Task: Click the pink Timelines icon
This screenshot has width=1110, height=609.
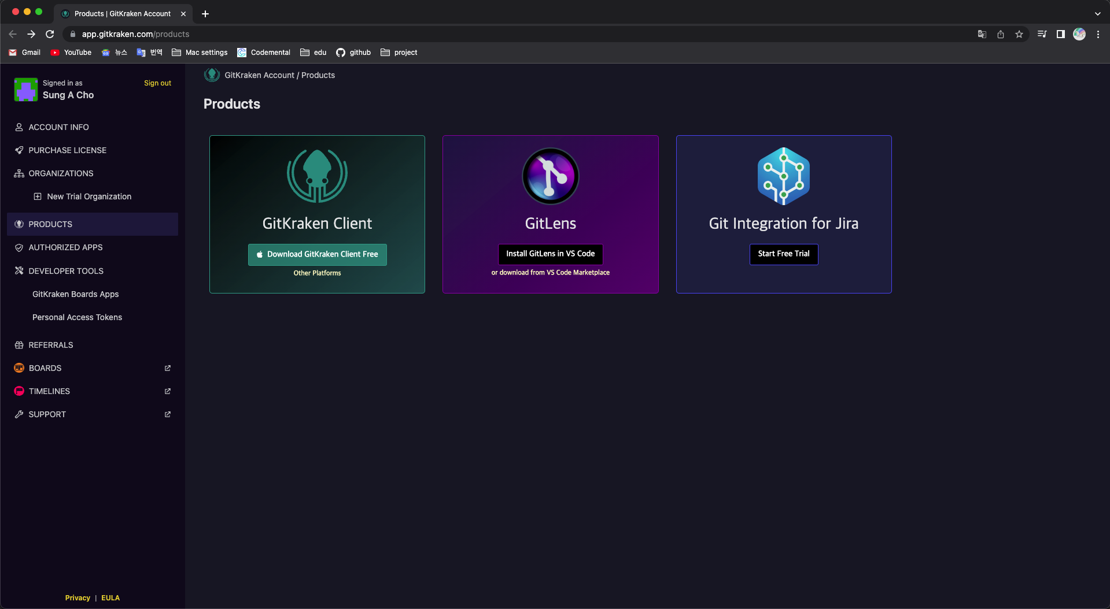Action: tap(19, 391)
